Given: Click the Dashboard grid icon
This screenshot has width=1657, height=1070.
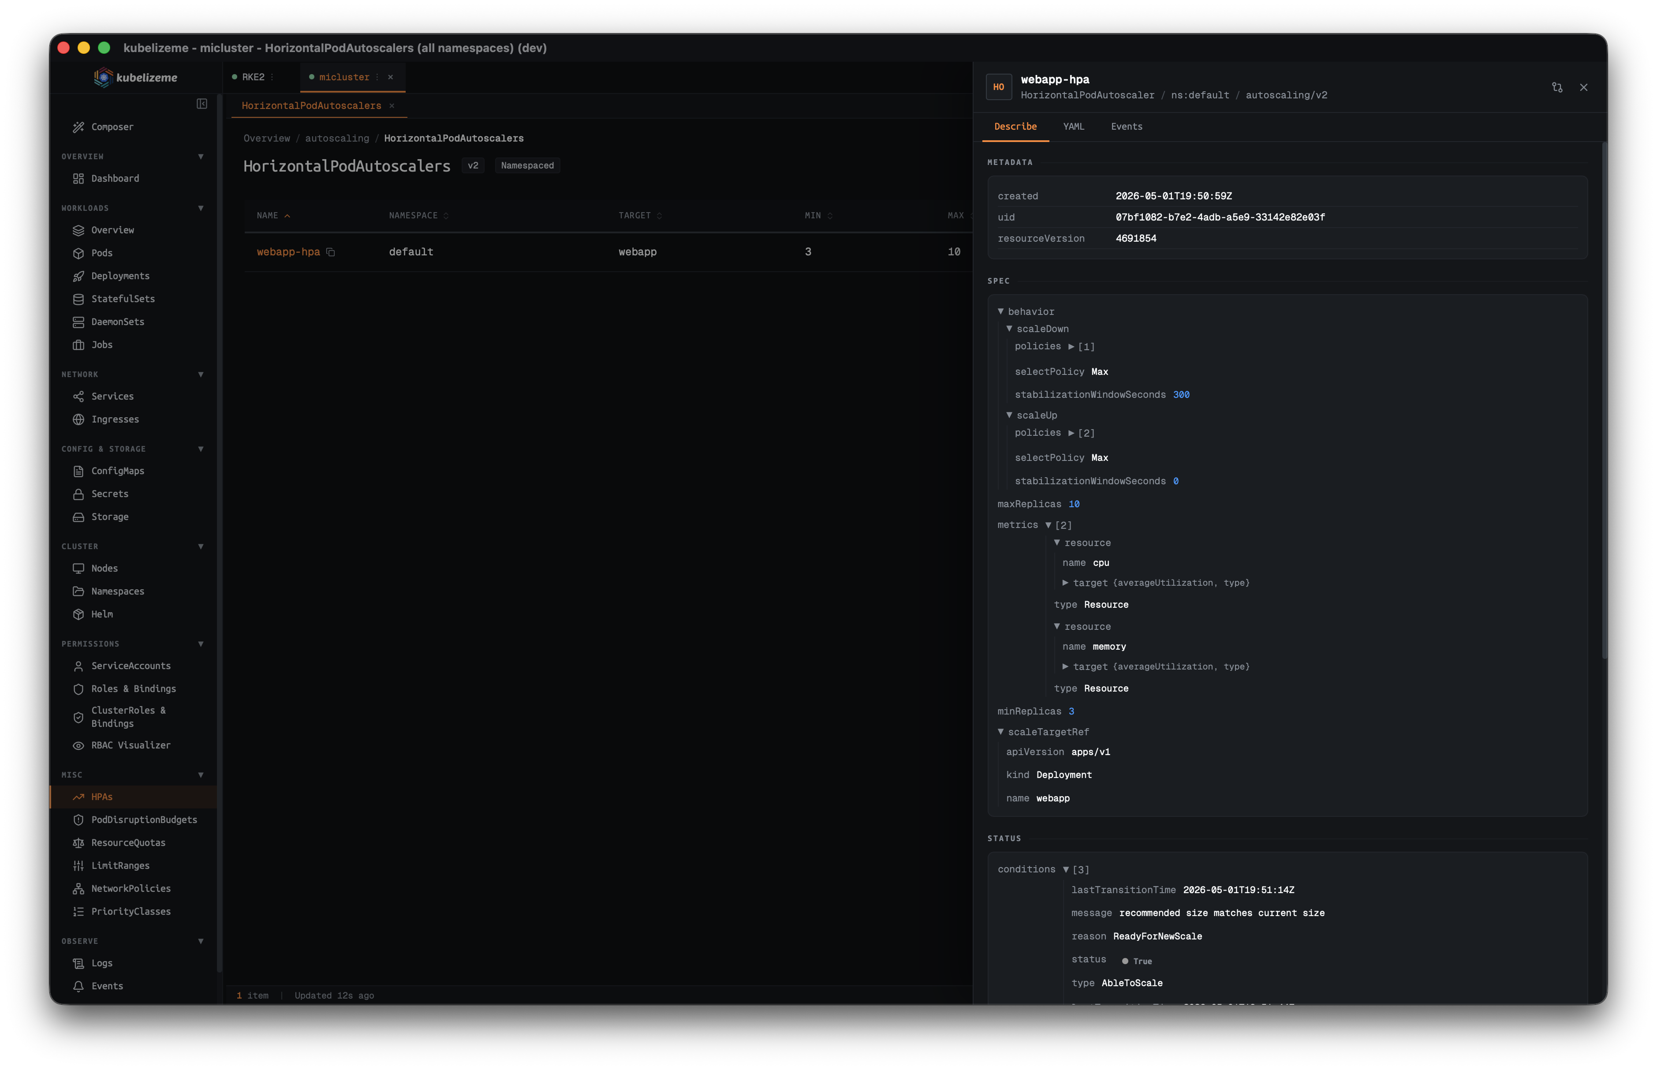Looking at the screenshot, I should pos(78,179).
